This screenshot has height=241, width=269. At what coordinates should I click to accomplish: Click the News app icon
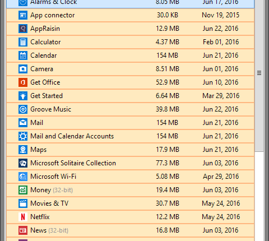pos(23,230)
